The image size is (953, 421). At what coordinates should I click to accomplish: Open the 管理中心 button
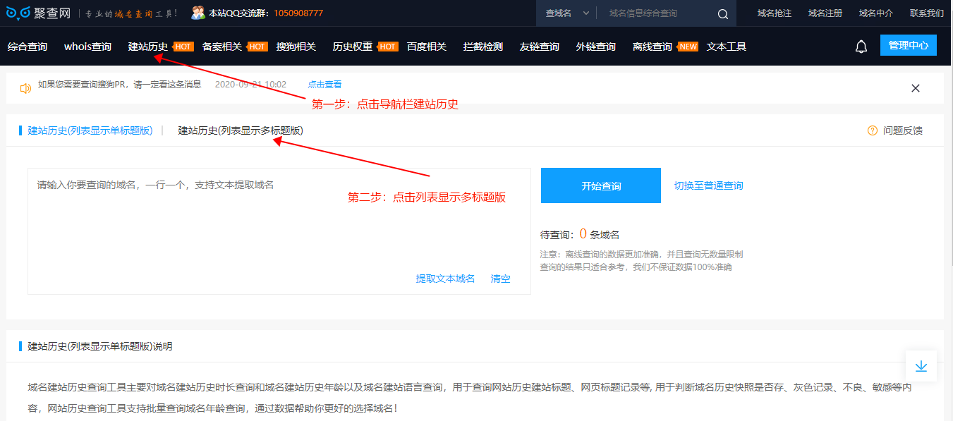[x=908, y=45]
